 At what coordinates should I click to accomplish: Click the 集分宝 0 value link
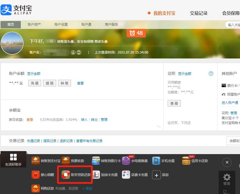tap(234, 118)
